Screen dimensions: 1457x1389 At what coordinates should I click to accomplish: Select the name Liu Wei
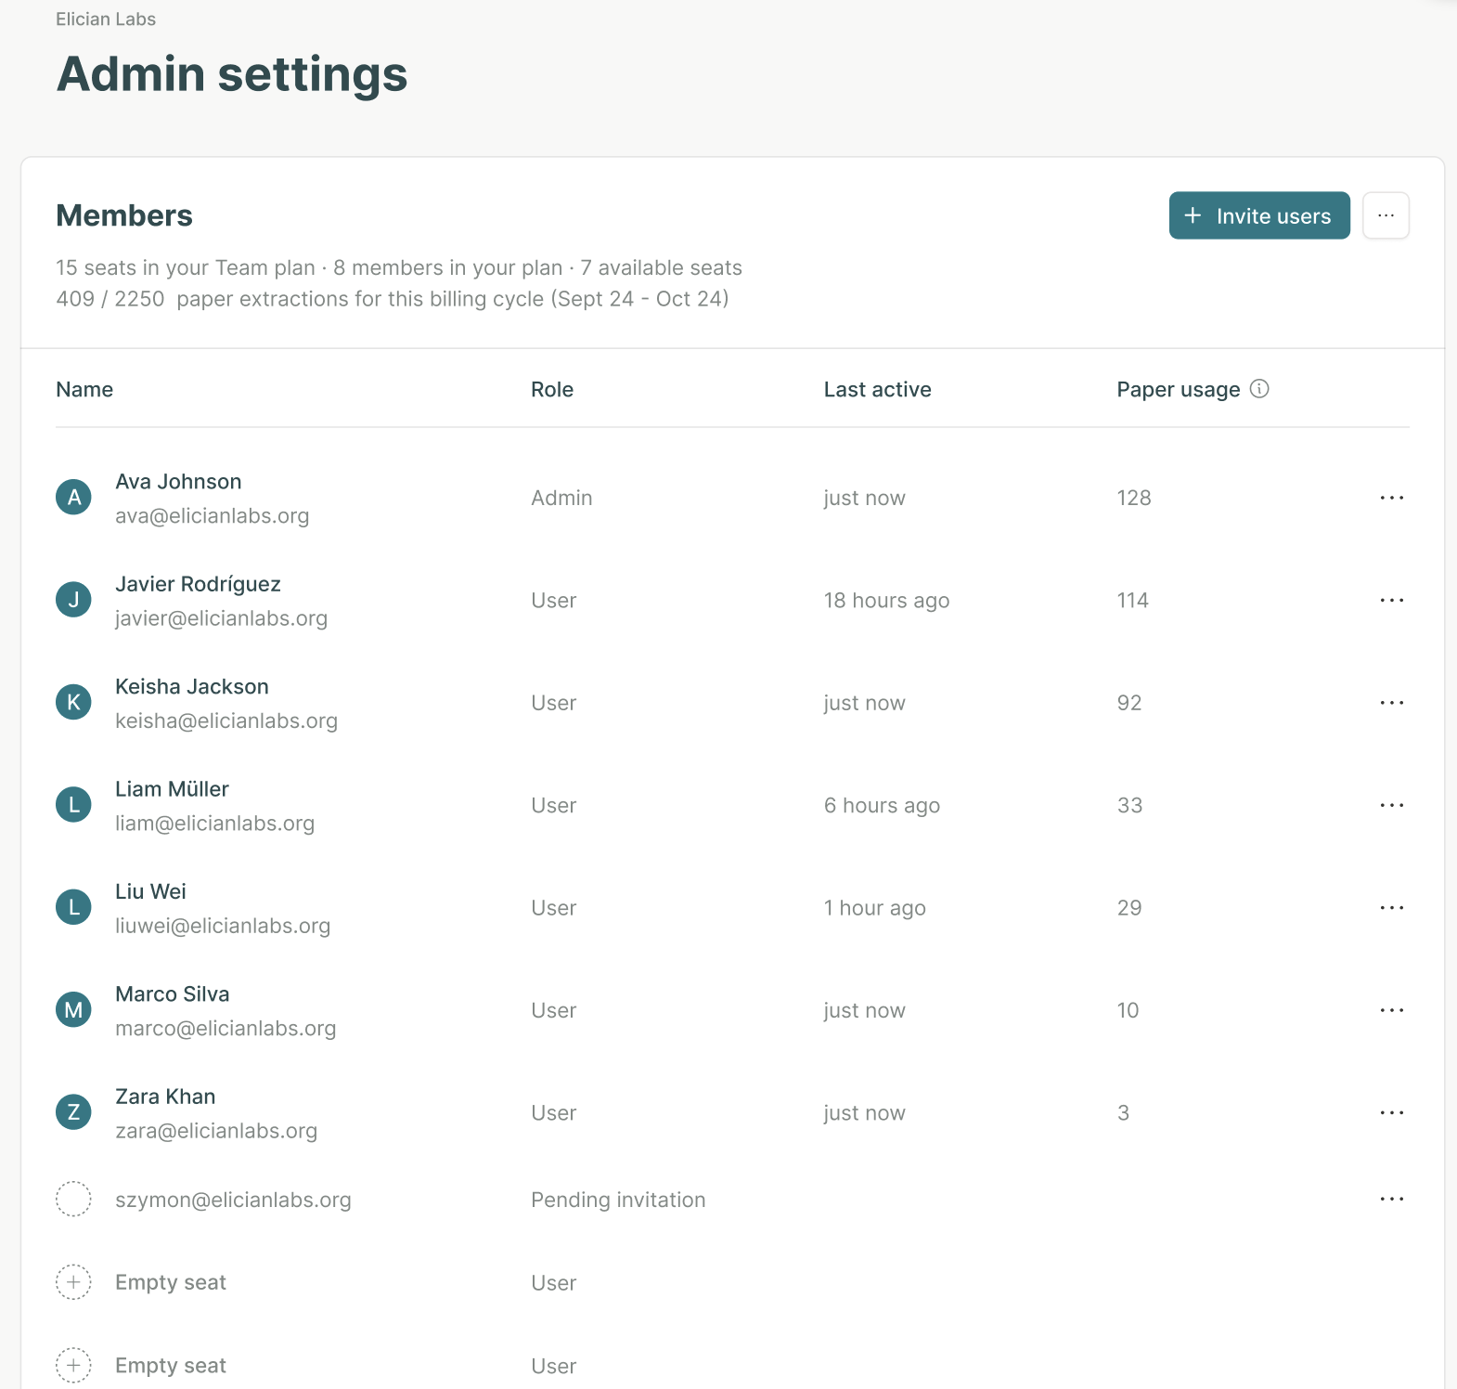coord(150,891)
